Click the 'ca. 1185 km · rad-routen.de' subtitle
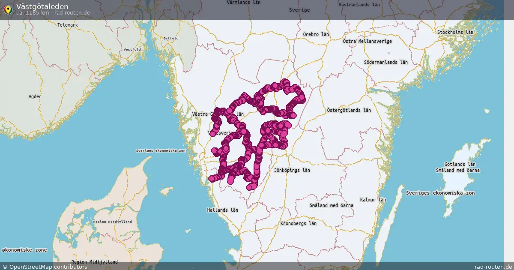The image size is (514, 270). pyautogui.click(x=53, y=13)
